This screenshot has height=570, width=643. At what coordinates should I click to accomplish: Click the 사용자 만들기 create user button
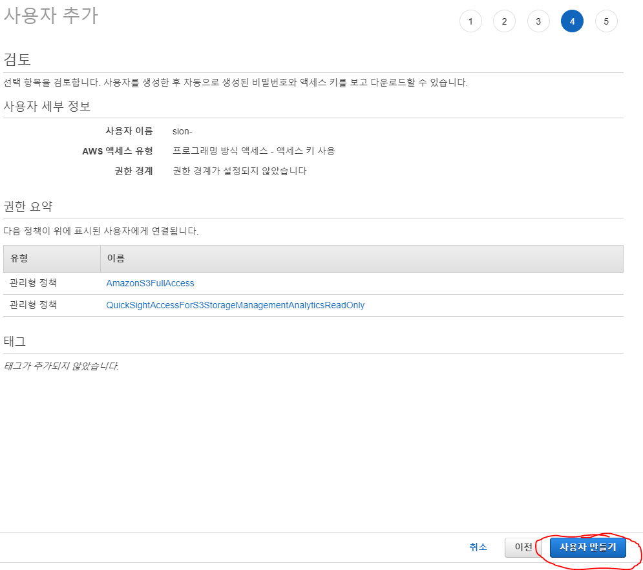[x=587, y=547]
